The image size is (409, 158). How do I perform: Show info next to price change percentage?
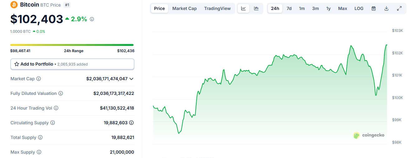coord(92,19)
